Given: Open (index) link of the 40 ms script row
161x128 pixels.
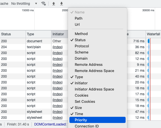Looking at the screenshot, I should tap(58, 76).
